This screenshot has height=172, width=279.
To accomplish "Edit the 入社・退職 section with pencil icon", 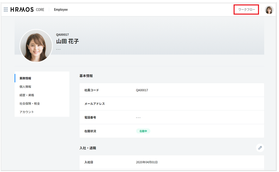I will pyautogui.click(x=260, y=148).
